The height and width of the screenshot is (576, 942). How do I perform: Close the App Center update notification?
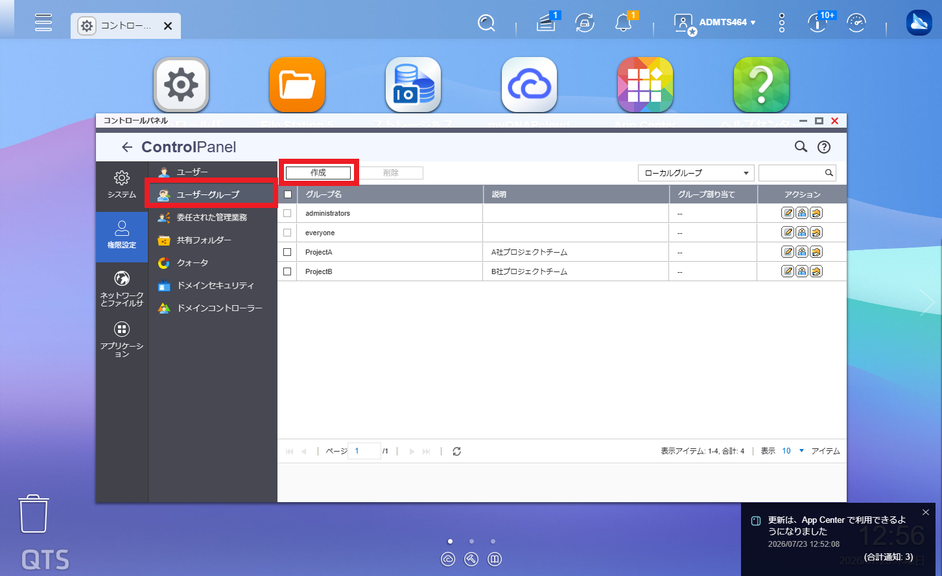[925, 513]
